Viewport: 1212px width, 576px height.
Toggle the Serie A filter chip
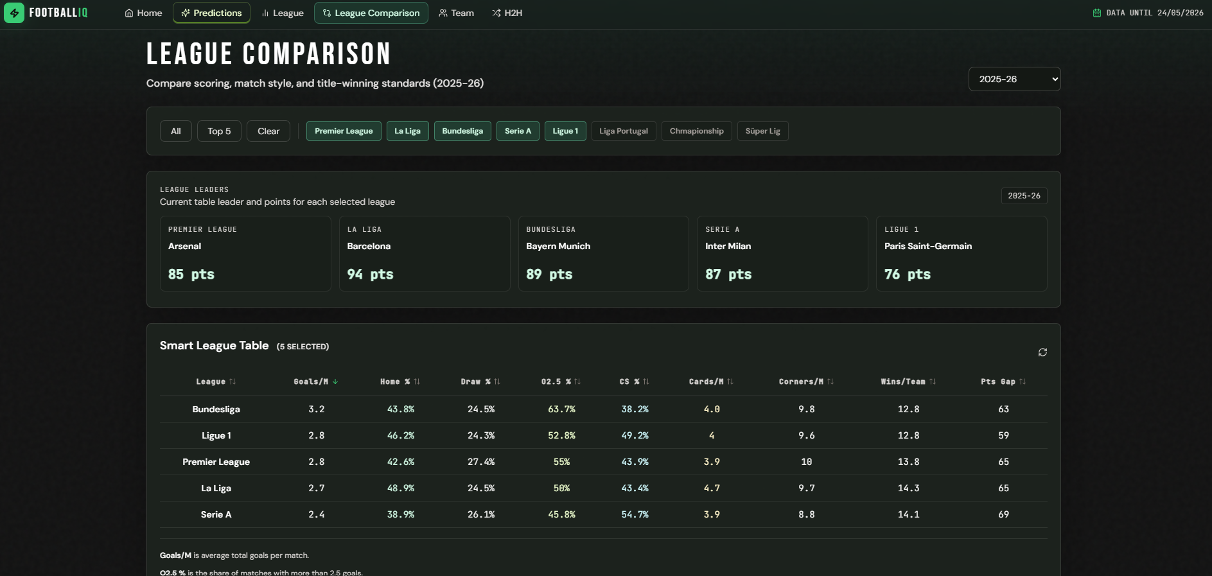click(x=518, y=131)
